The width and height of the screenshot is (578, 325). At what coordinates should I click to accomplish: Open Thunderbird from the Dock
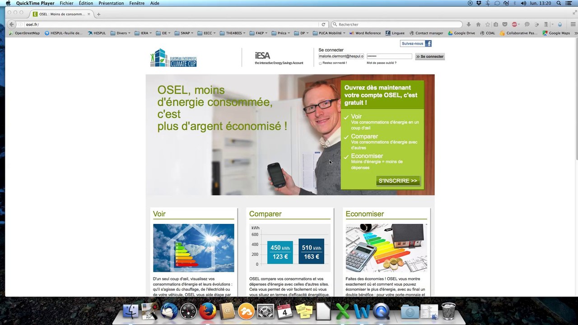click(x=169, y=311)
